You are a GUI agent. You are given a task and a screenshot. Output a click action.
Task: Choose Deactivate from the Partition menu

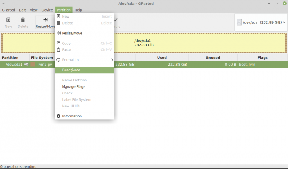[x=84, y=70]
